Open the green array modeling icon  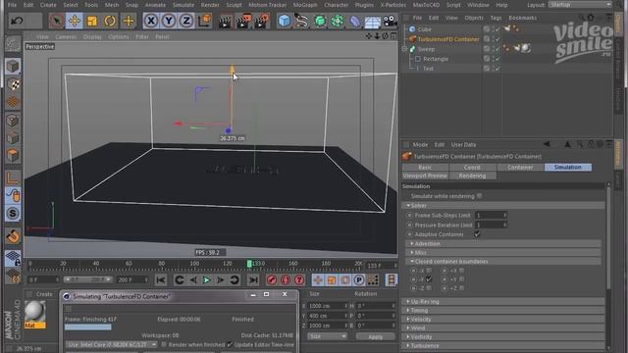tap(338, 21)
